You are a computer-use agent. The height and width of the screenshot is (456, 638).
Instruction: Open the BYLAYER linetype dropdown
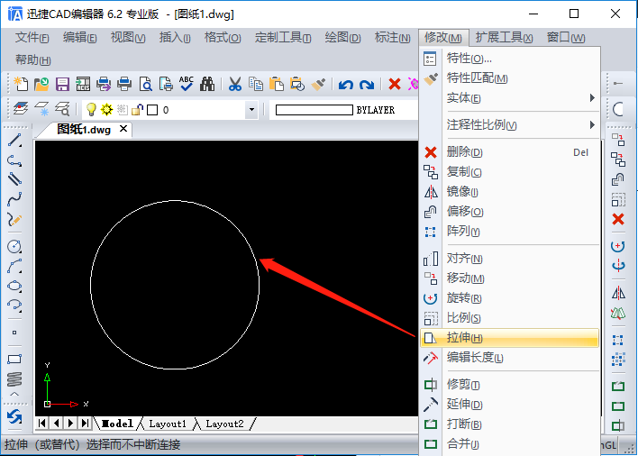pyautogui.click(x=344, y=110)
